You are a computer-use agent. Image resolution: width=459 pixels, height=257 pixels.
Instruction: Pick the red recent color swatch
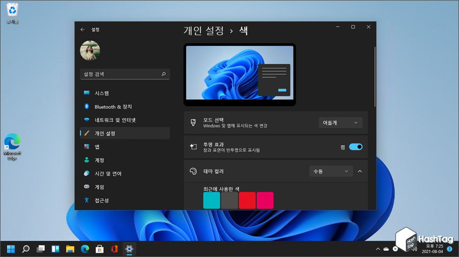(247, 201)
